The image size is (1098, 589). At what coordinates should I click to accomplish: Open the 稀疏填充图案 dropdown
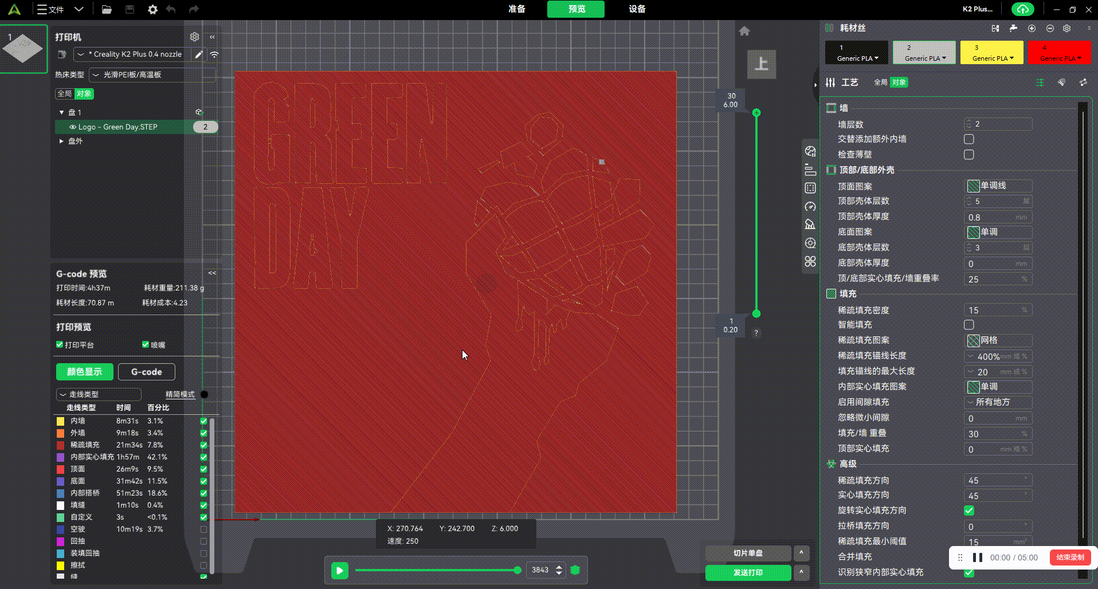(998, 340)
